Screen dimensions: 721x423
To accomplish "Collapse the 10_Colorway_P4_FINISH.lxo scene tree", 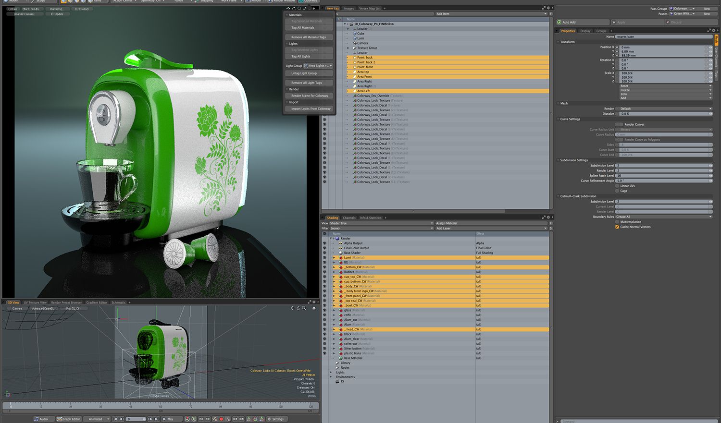I will (x=345, y=24).
